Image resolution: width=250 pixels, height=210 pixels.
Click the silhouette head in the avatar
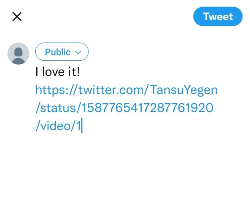click(18, 52)
